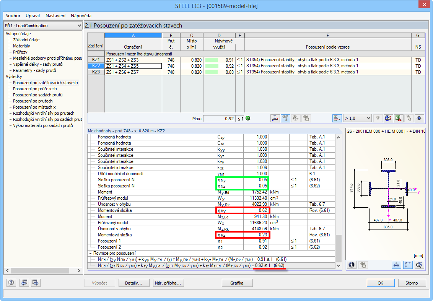Image resolution: width=433 pixels, height=301 pixels.
Task: Click the pick member pointer icon
Action: pyautogui.click(x=409, y=119)
